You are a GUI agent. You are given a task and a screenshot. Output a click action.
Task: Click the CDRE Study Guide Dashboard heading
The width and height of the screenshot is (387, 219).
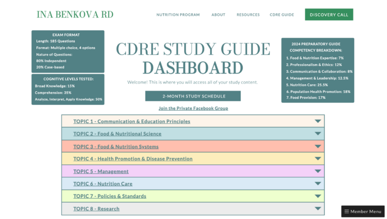point(193,58)
